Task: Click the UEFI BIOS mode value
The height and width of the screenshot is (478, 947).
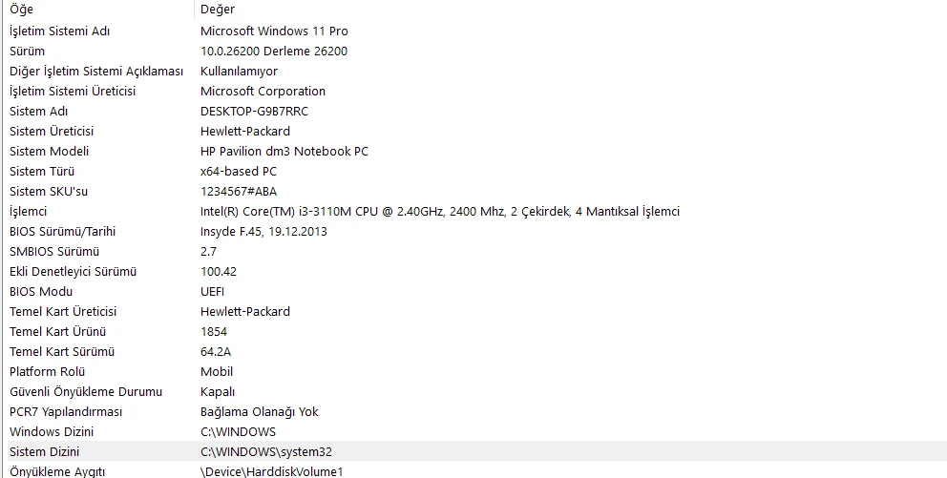Action: pyautogui.click(x=213, y=292)
